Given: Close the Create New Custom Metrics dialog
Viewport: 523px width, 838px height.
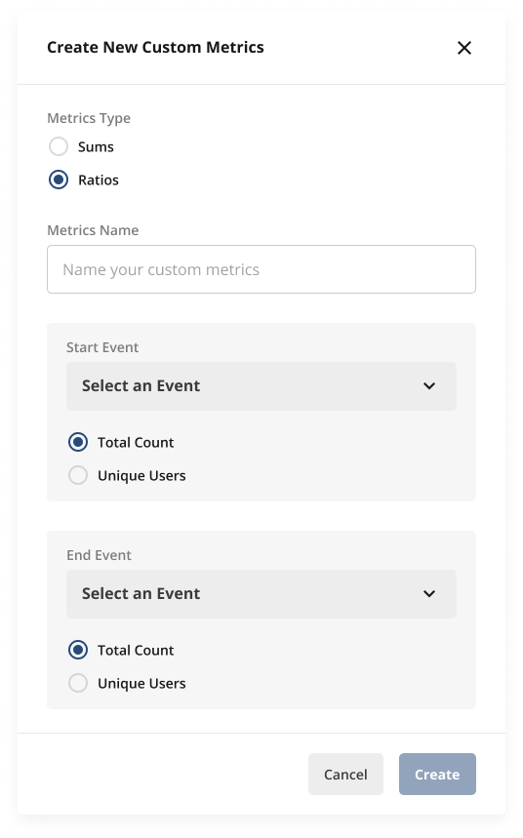Looking at the screenshot, I should point(464,48).
